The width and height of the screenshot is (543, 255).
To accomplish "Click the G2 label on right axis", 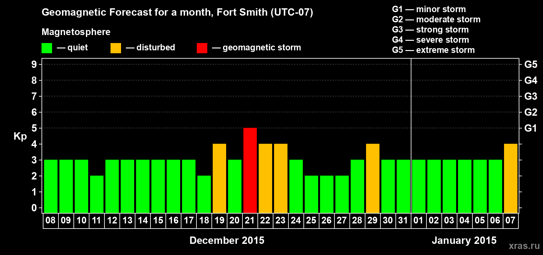I will pyautogui.click(x=531, y=112).
